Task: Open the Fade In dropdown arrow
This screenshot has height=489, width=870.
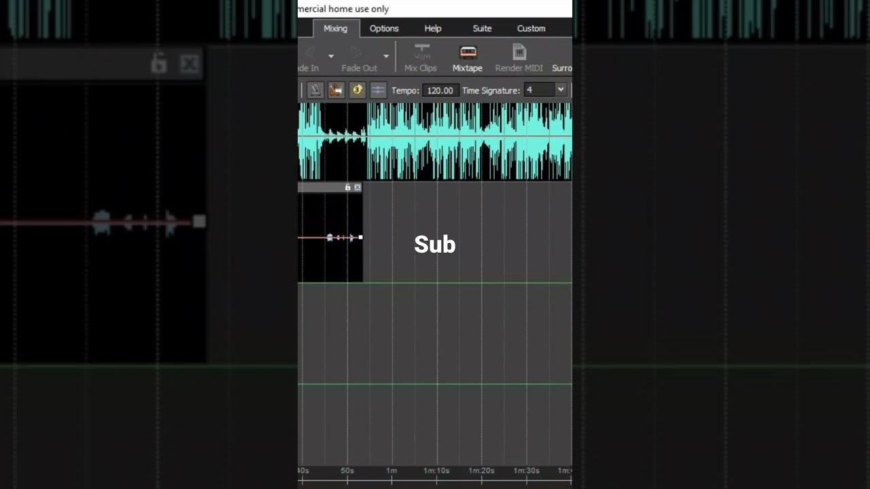Action: click(331, 56)
